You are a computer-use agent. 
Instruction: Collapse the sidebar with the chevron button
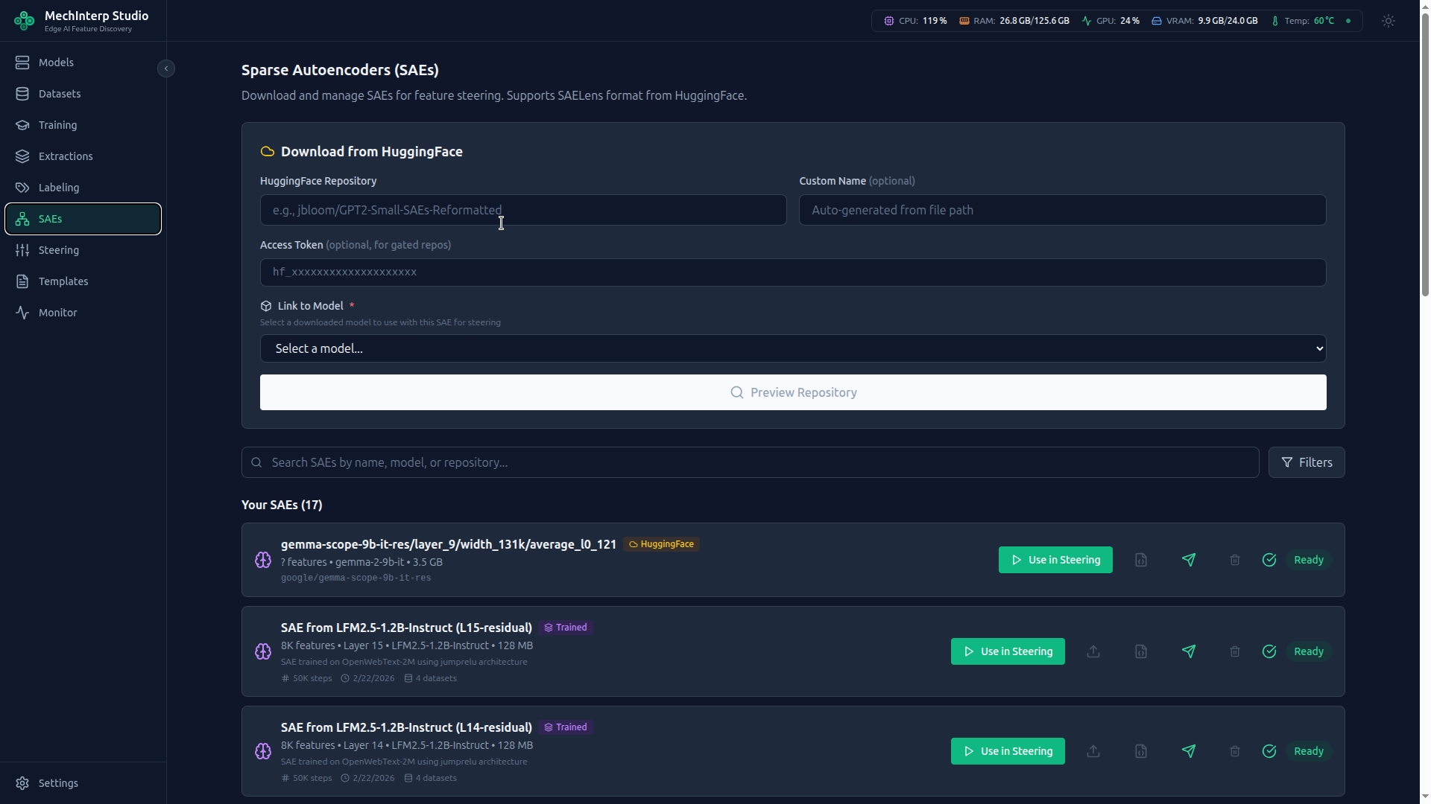(x=166, y=68)
